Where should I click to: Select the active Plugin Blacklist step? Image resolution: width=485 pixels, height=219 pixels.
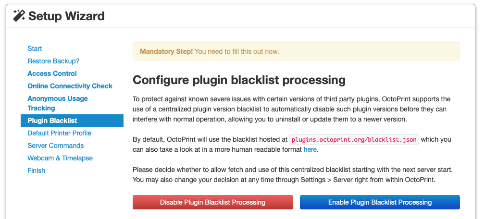tap(52, 121)
